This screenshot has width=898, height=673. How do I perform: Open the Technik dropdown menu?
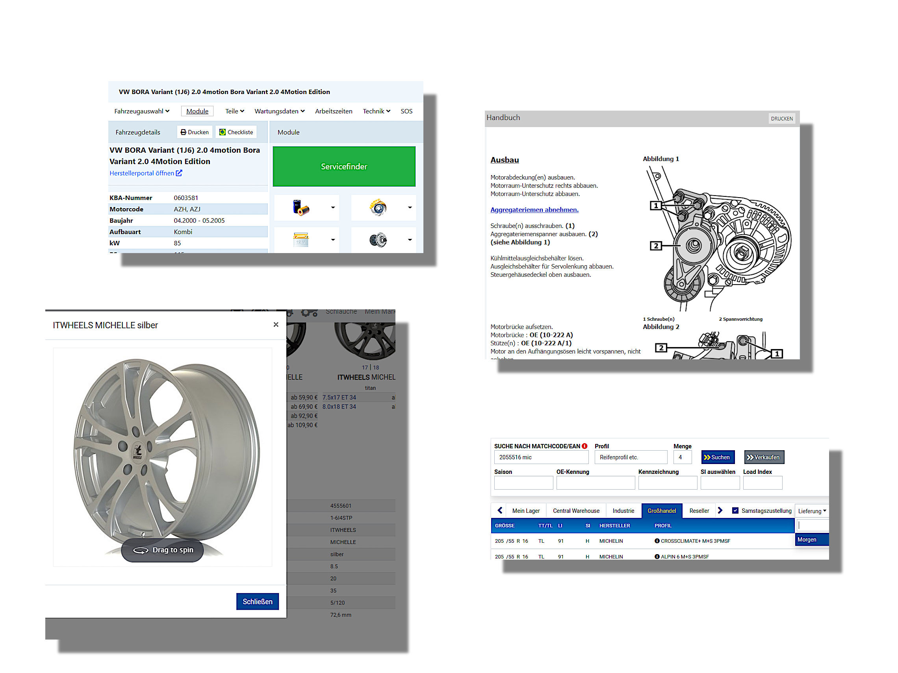pyautogui.click(x=376, y=111)
